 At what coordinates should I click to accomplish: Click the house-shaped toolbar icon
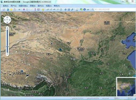(15, 9)
